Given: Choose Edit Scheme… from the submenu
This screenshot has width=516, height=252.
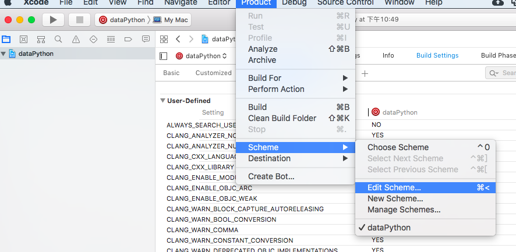Looking at the screenshot, I should (x=394, y=187).
